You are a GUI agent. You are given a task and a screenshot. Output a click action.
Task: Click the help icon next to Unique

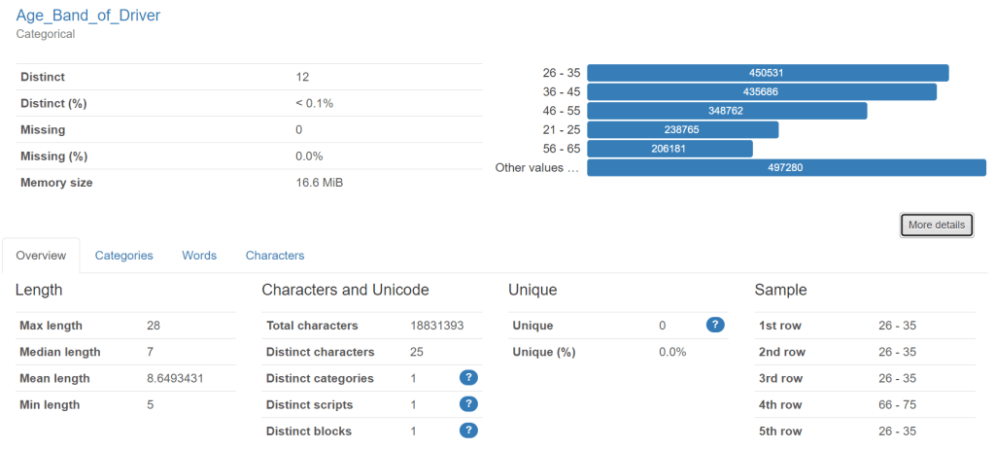pyautogui.click(x=715, y=326)
